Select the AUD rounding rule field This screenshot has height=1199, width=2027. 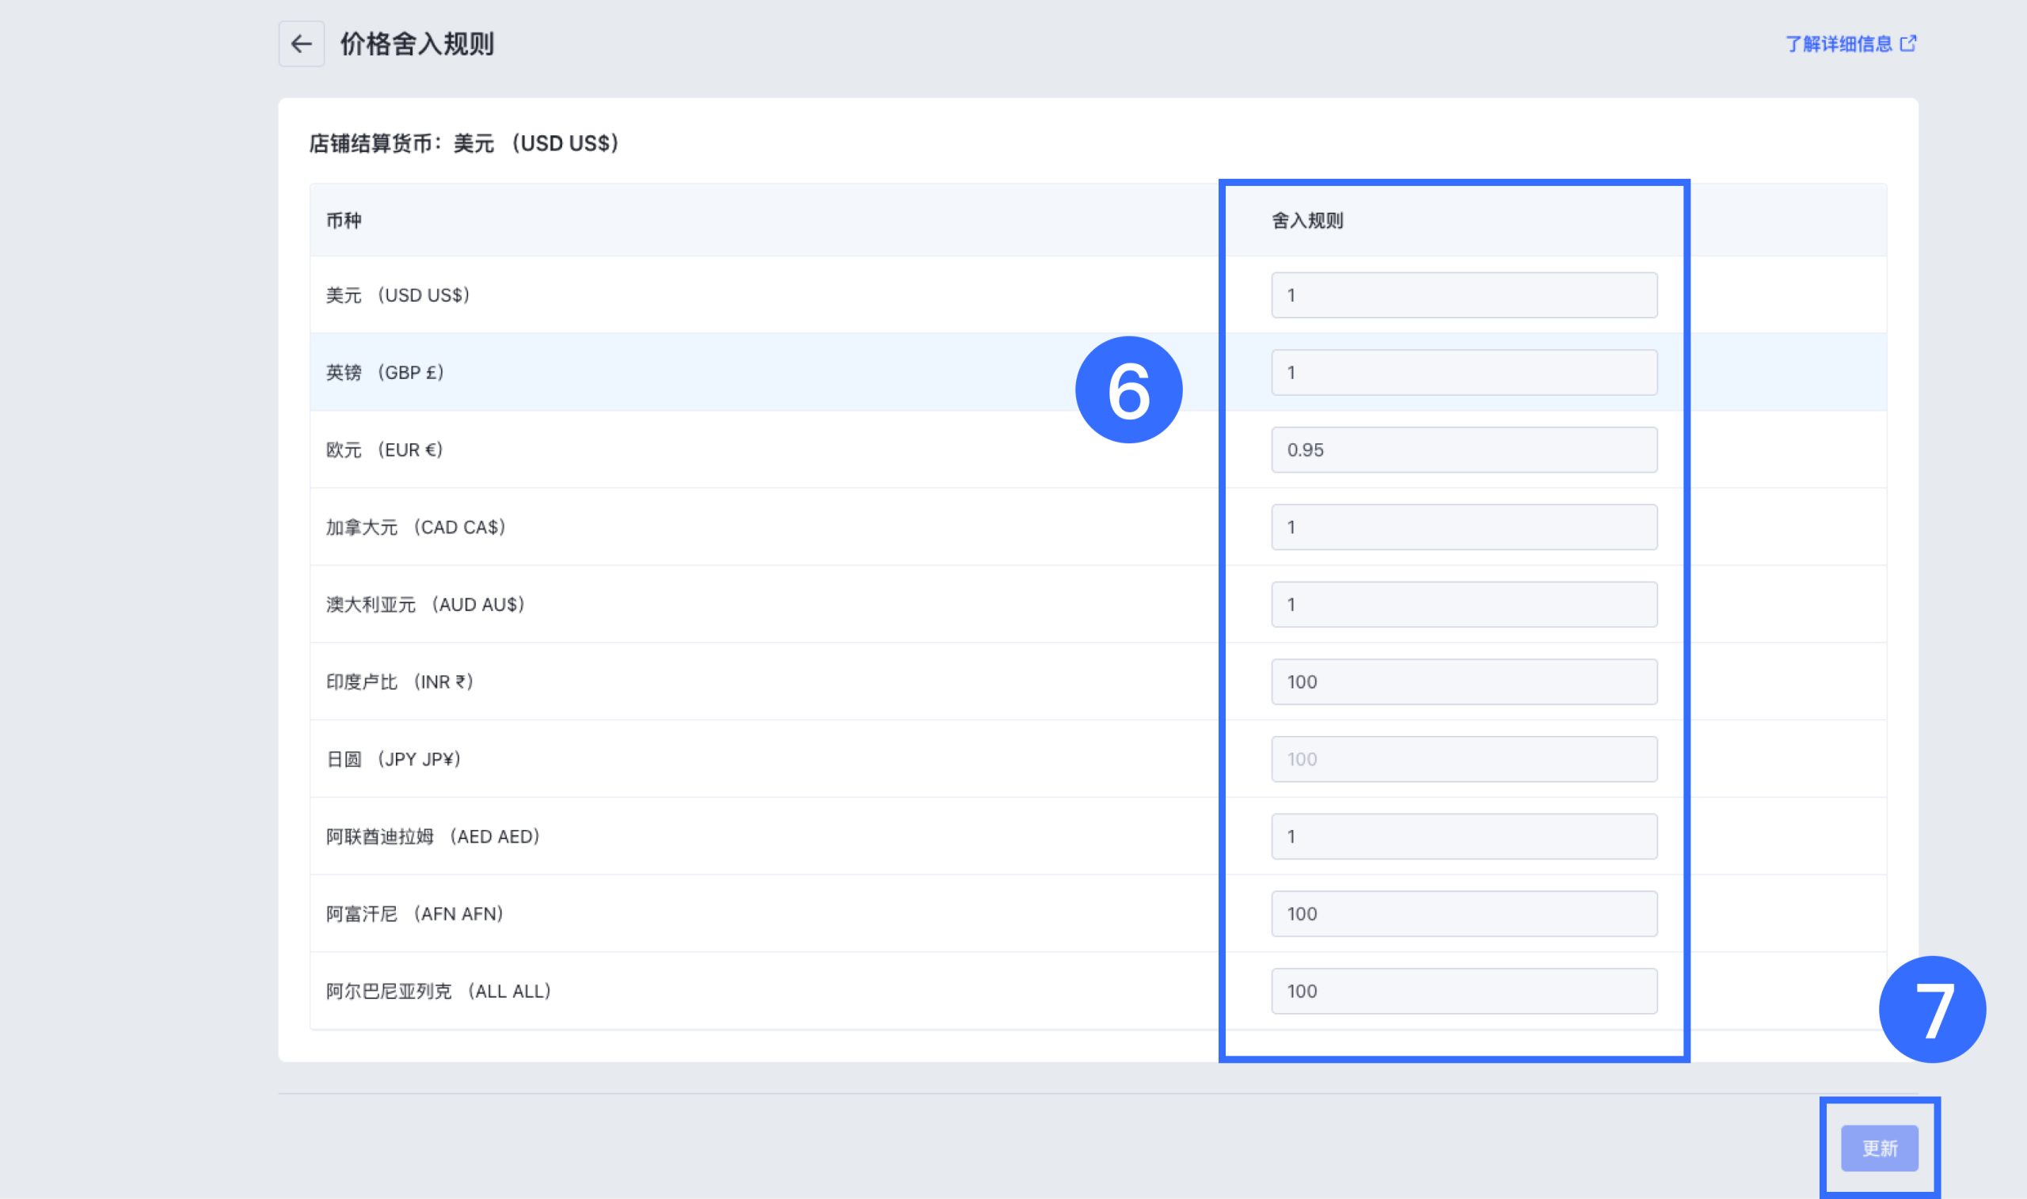coord(1464,605)
